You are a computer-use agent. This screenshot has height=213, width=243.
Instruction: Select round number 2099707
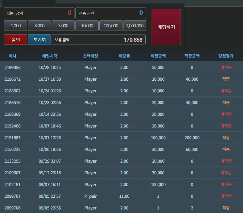12,196
